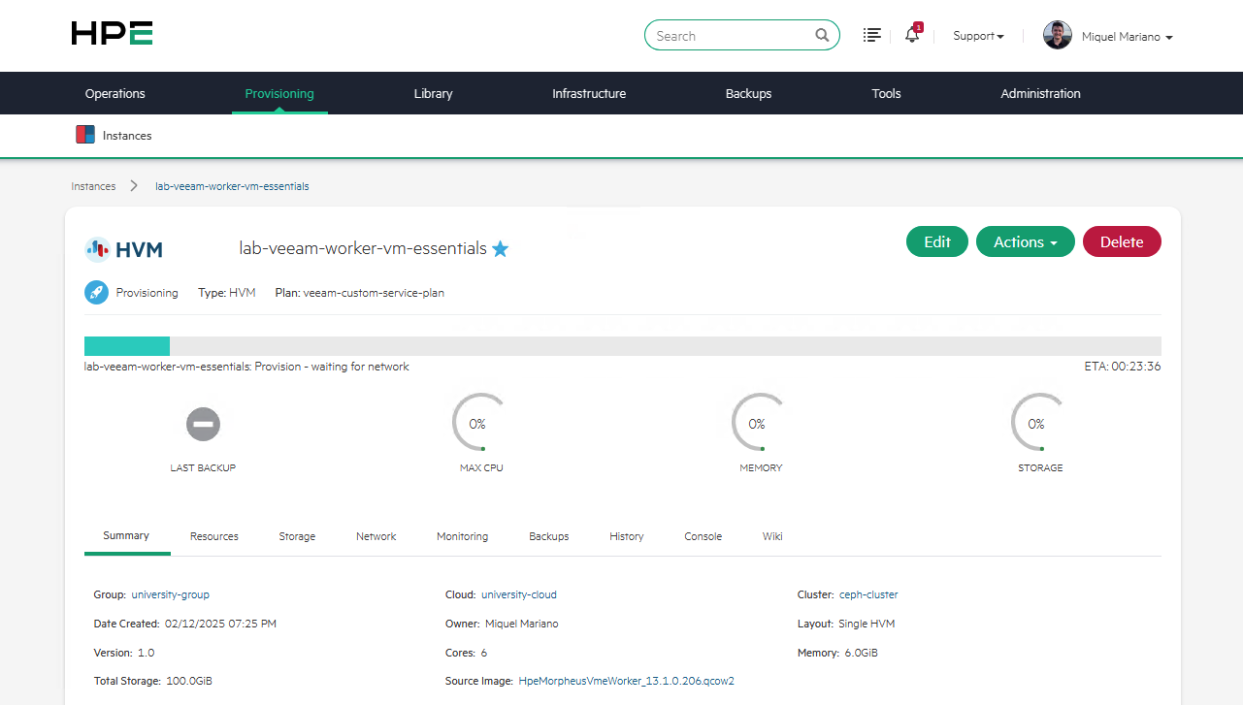Viewport: 1243px width, 705px height.
Task: Click the Instances section icon
Action: [85, 135]
